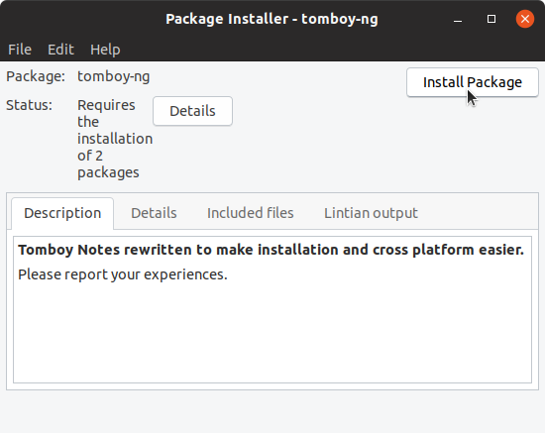Click the package name tomboy-ng
This screenshot has width=545, height=433.
click(114, 76)
